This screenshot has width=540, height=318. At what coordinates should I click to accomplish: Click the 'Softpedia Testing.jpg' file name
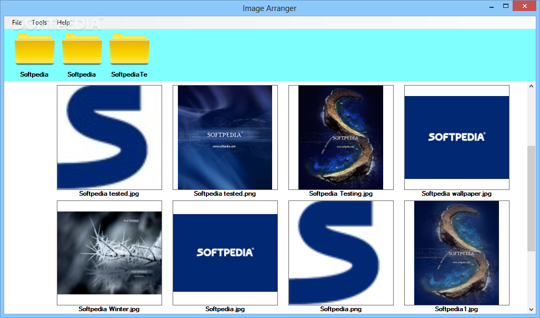(341, 194)
